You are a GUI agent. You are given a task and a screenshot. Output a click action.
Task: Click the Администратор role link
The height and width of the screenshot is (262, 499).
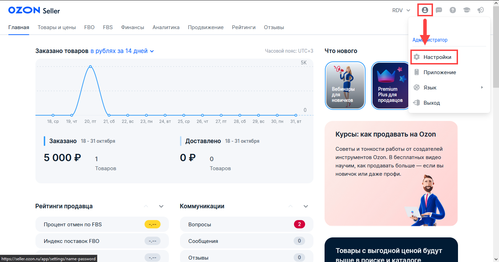point(430,40)
